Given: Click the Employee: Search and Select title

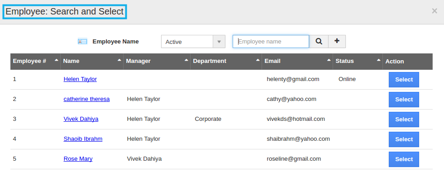Looking at the screenshot, I should (65, 12).
